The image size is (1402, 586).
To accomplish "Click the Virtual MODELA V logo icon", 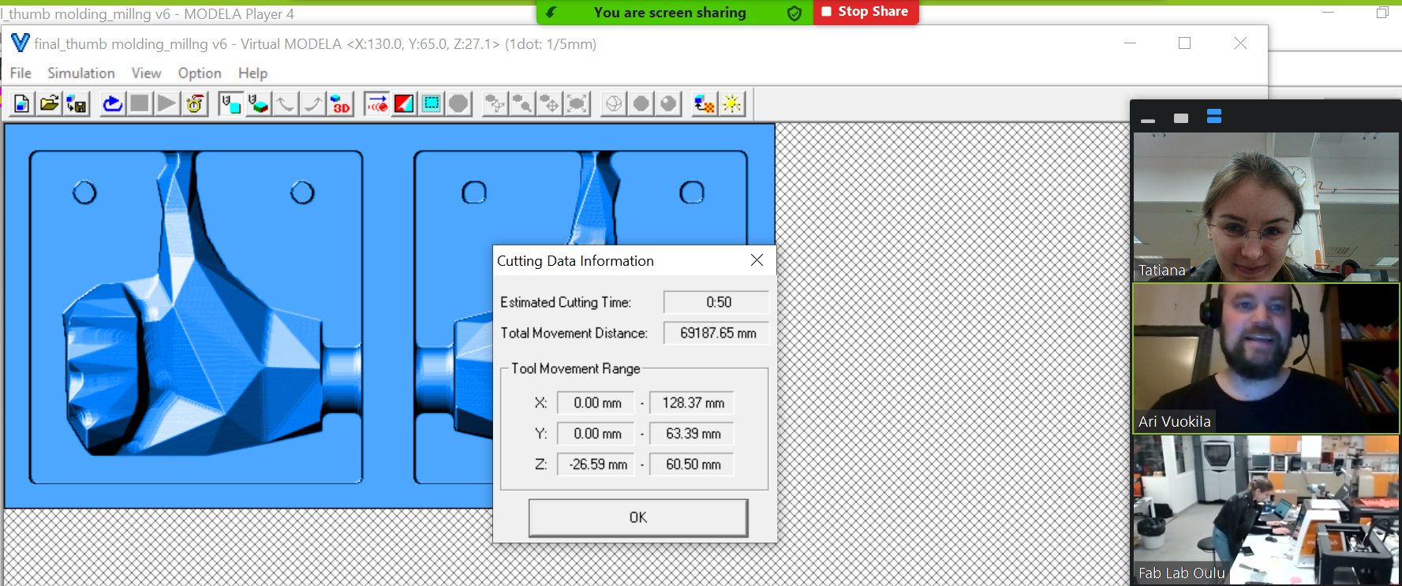I will point(20,43).
